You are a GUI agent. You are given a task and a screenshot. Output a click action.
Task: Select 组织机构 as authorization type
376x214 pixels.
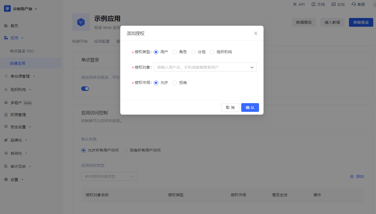tap(212, 52)
